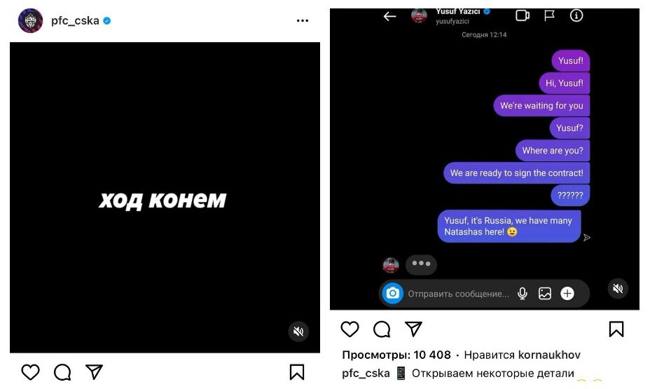Open comments on the left post
This screenshot has height=389, width=650.
pos(62,372)
